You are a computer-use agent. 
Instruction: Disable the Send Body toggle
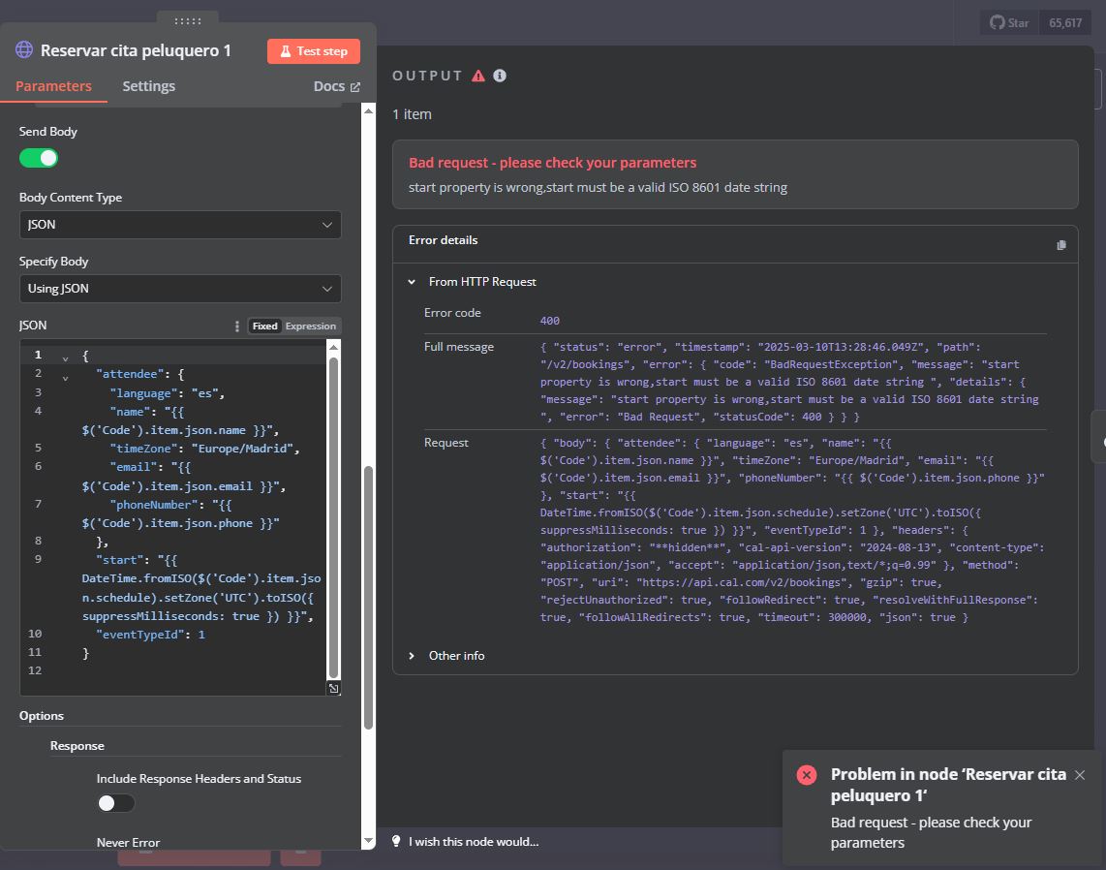[39, 158]
